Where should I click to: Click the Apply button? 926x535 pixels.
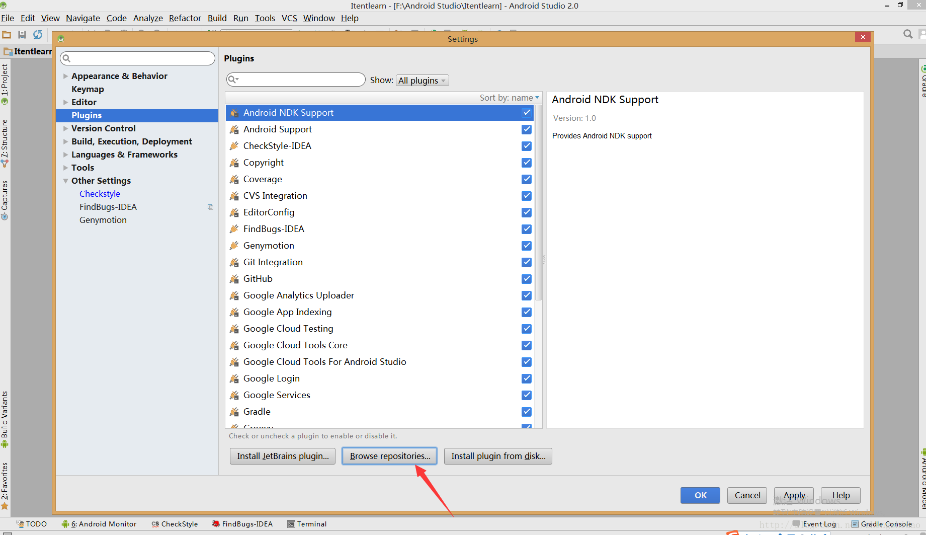[794, 495]
